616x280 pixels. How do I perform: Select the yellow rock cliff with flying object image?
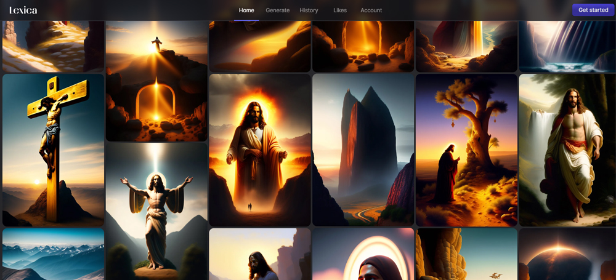tap(466, 254)
